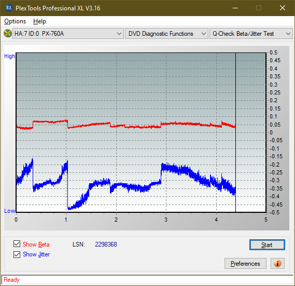Click the LSN value 2298368
The height and width of the screenshot is (286, 295).
tap(106, 244)
